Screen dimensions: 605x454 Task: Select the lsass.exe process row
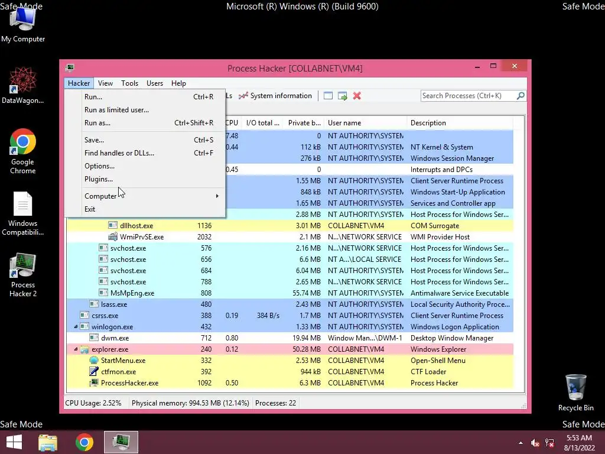pyautogui.click(x=290, y=304)
